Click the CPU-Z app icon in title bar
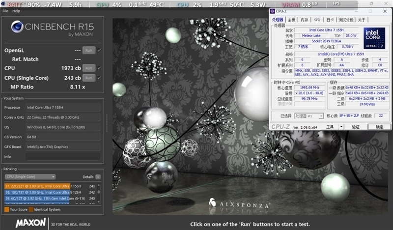Image resolution: width=393 pixels, height=230 pixels. (273, 12)
